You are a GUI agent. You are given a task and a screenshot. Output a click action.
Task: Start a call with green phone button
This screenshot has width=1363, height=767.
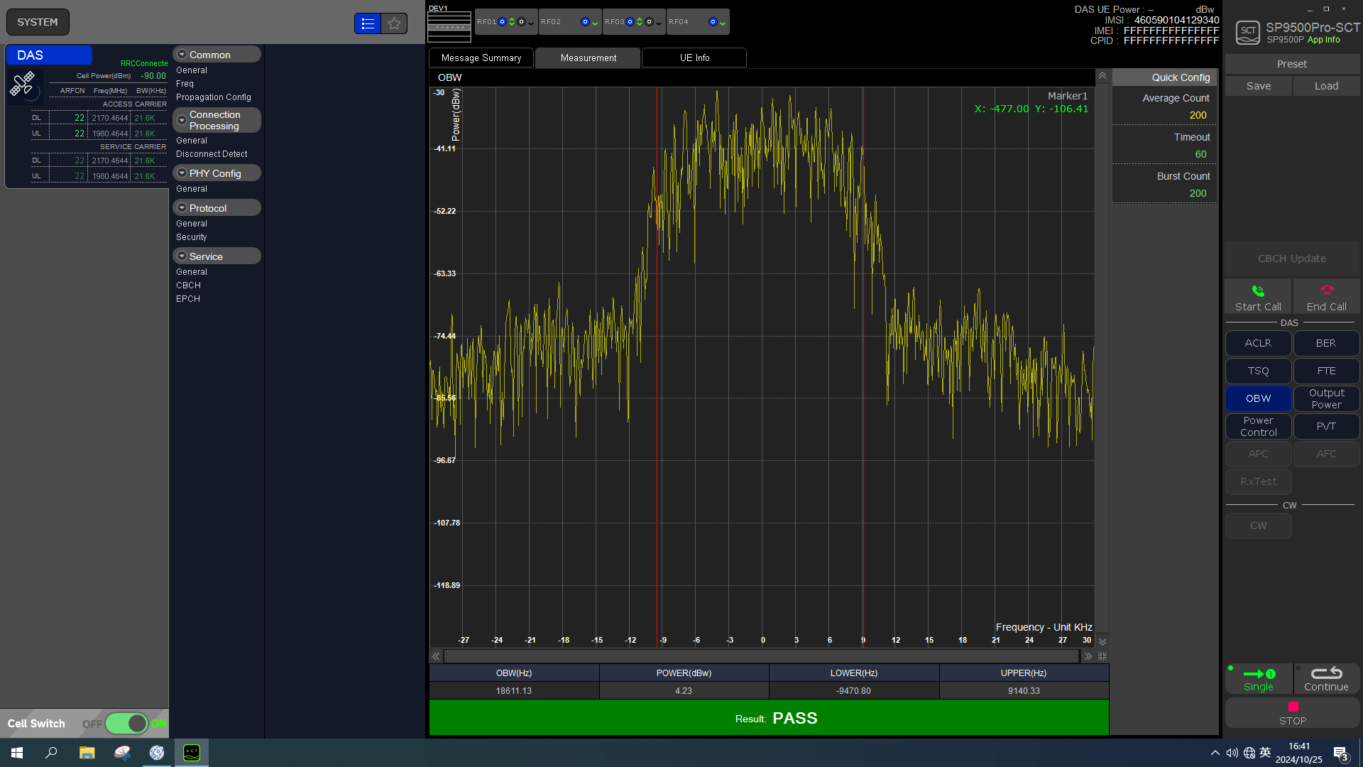coord(1258,296)
